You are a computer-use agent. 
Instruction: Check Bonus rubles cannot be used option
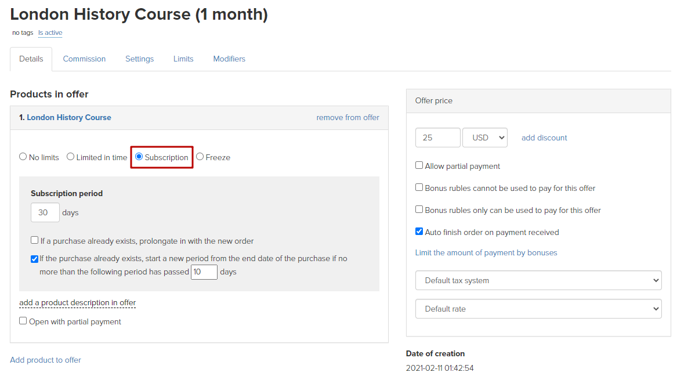419,187
